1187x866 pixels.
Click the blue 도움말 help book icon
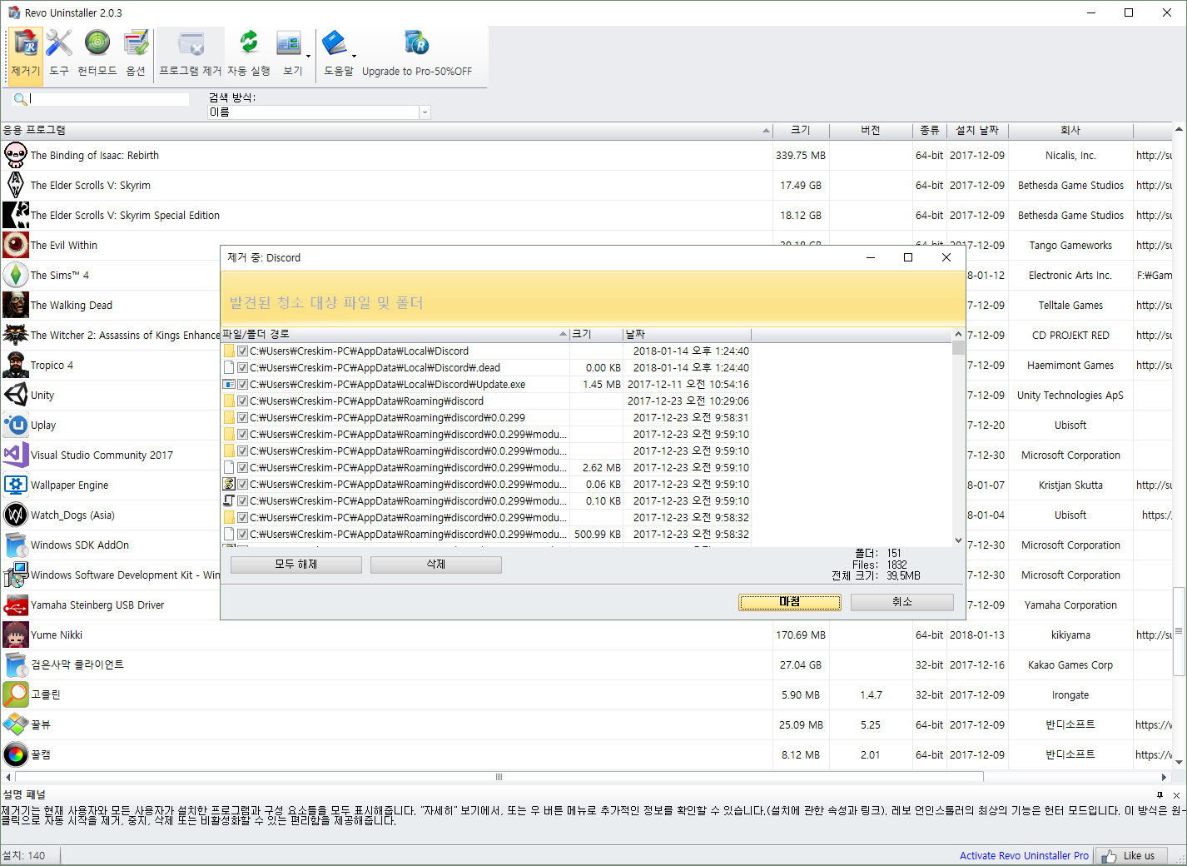click(335, 42)
